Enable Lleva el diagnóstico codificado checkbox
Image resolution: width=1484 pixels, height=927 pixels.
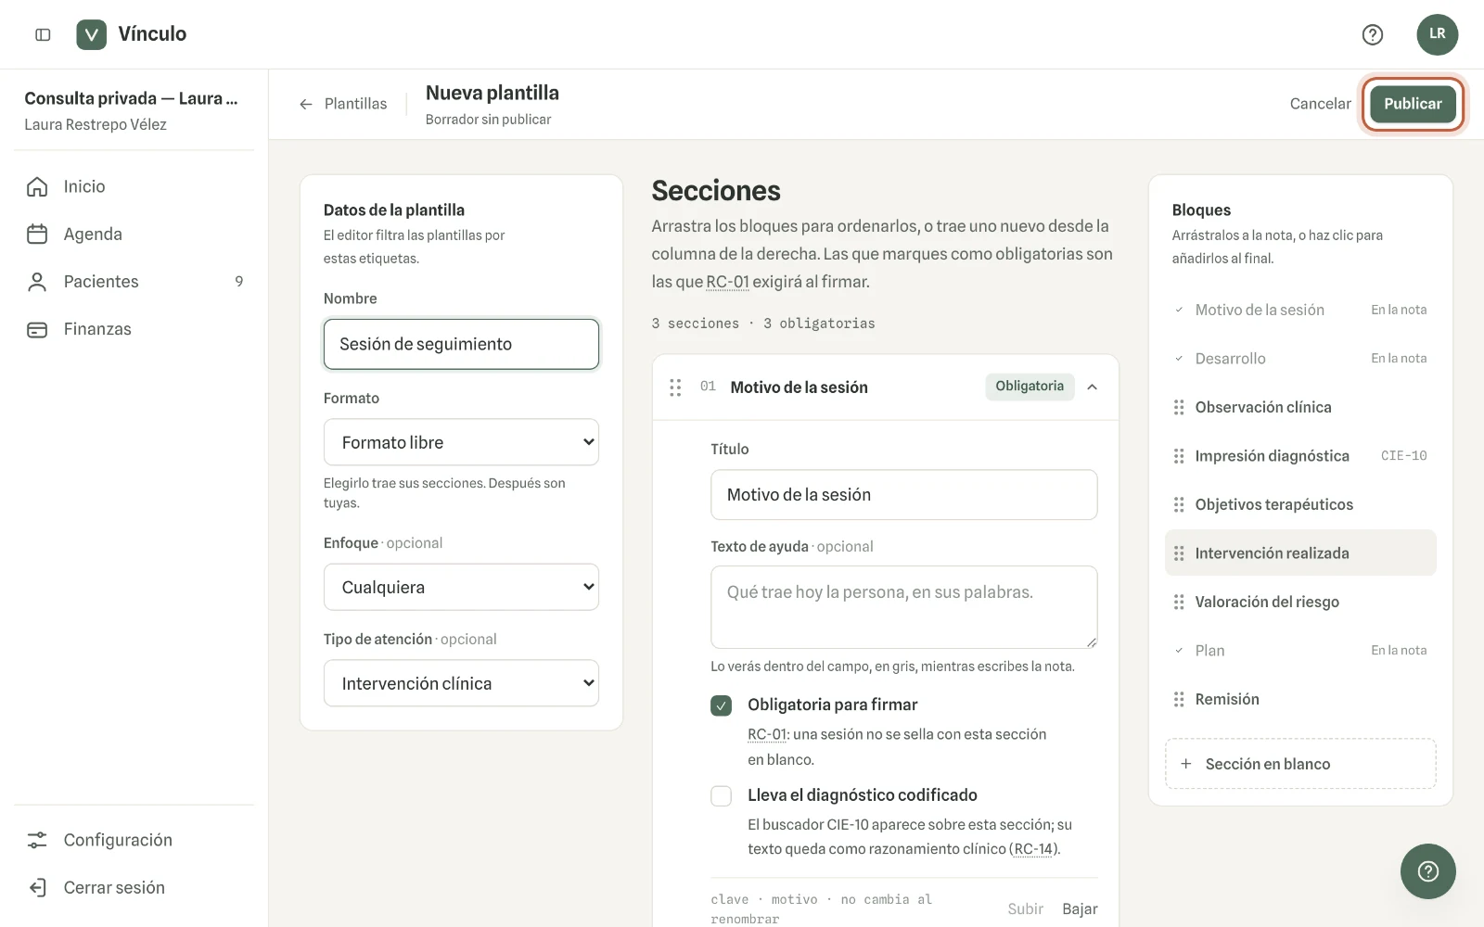721,795
